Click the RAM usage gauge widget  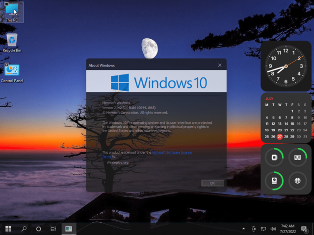point(298,157)
